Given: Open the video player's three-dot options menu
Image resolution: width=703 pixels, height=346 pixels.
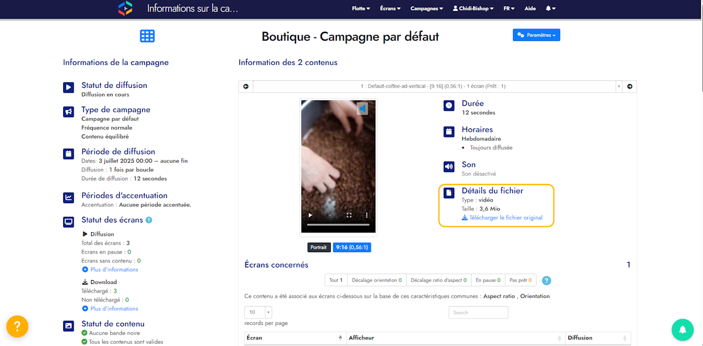Looking at the screenshot, I should point(367,215).
